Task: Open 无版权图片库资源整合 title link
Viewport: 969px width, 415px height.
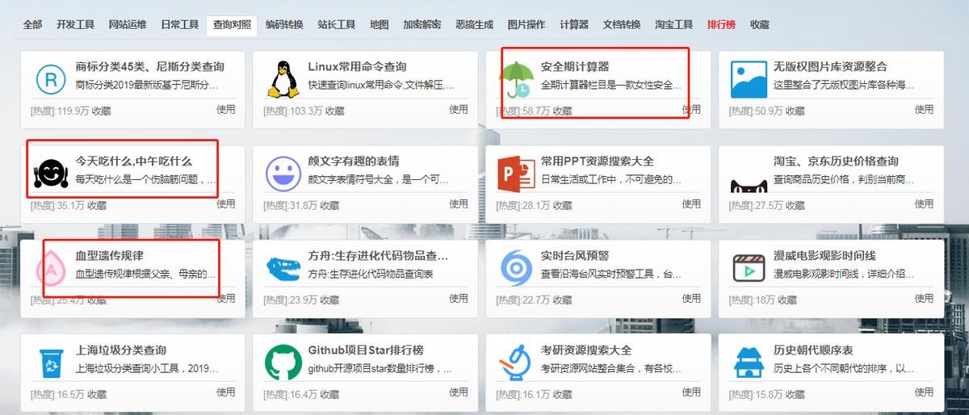Action: tap(830, 66)
